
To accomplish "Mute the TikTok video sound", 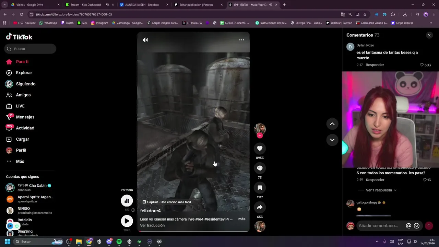I will (x=145, y=40).
